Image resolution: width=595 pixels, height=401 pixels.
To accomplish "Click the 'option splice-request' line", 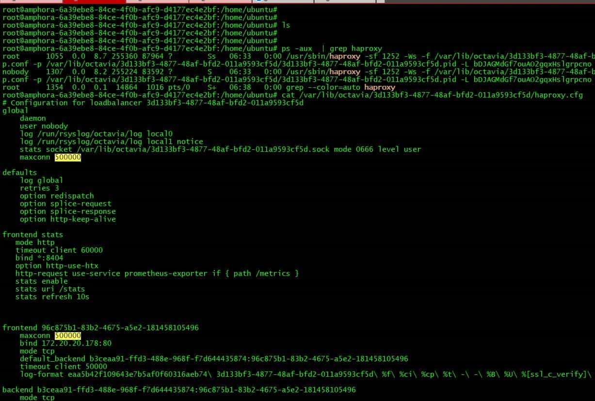I will pyautogui.click(x=65, y=204).
